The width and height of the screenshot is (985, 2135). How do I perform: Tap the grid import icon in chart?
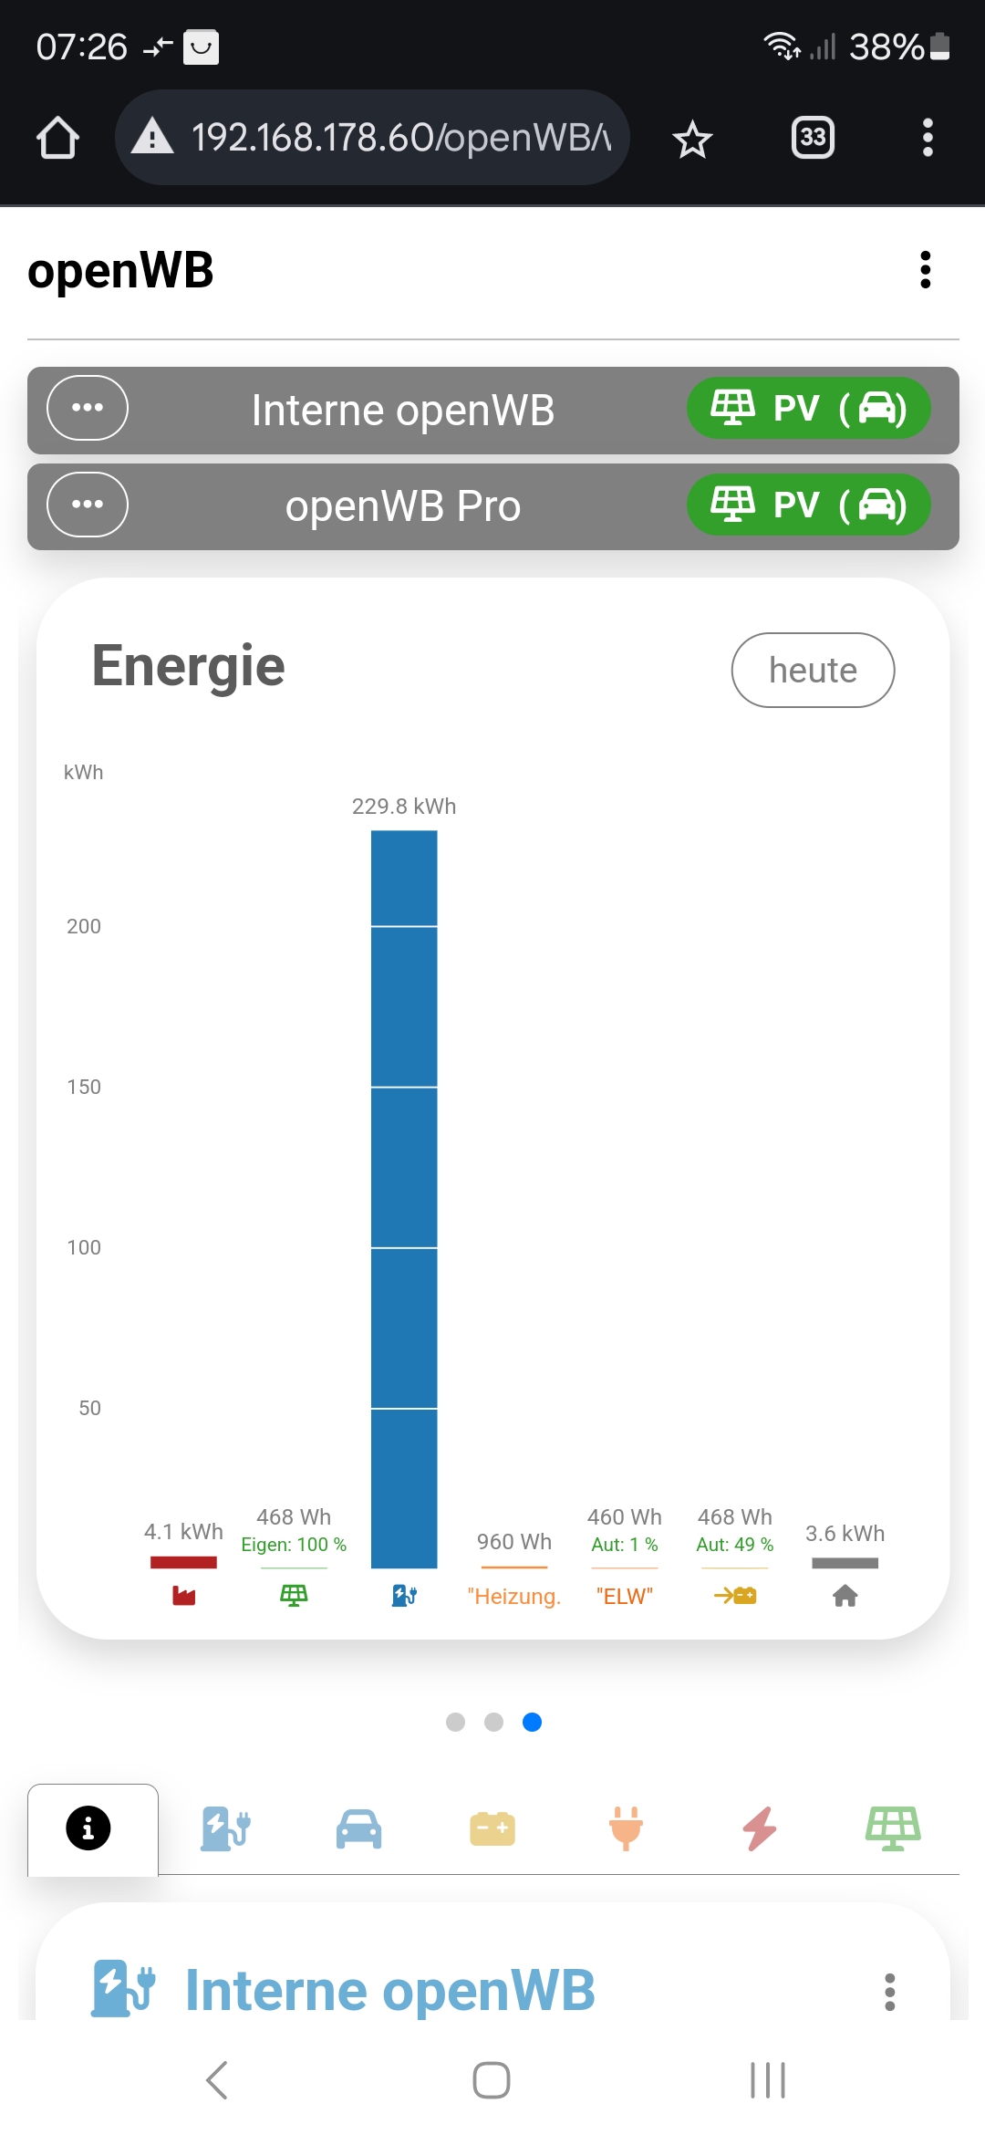(184, 1595)
